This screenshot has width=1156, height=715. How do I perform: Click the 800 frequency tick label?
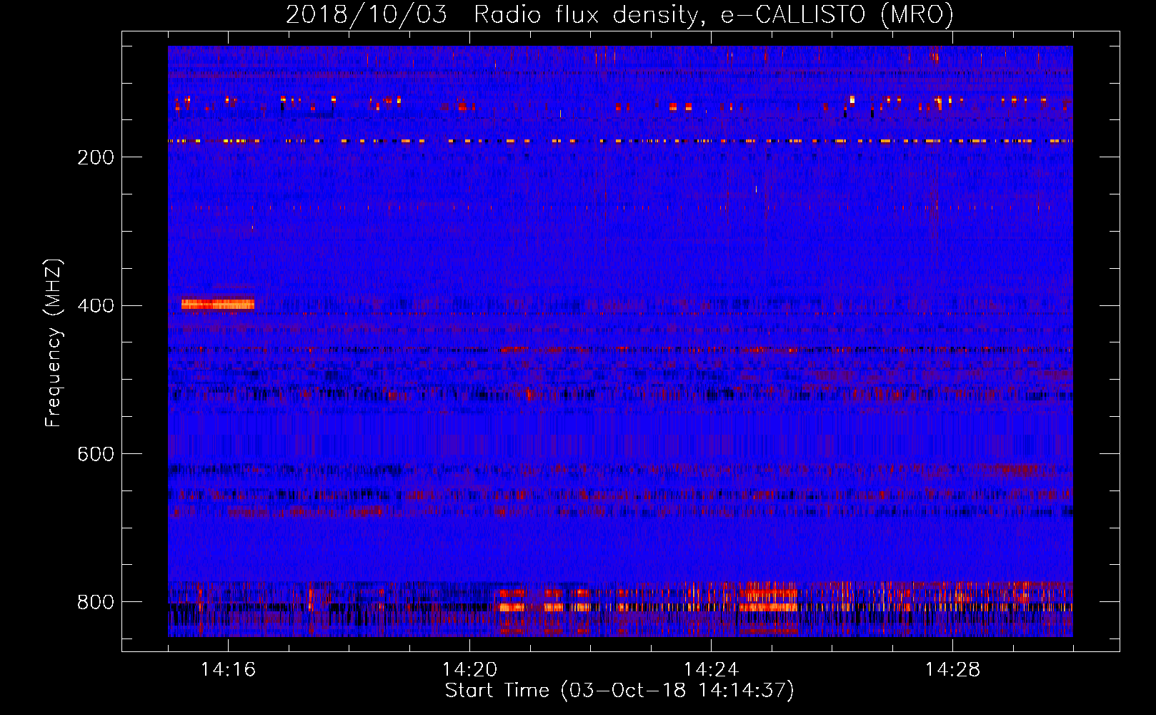click(x=96, y=602)
